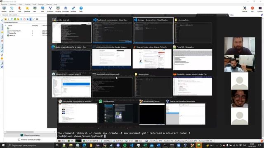The width and height of the screenshot is (264, 148).
Task: Select environment.yml in the SFTP file list
Action: tap(15, 31)
